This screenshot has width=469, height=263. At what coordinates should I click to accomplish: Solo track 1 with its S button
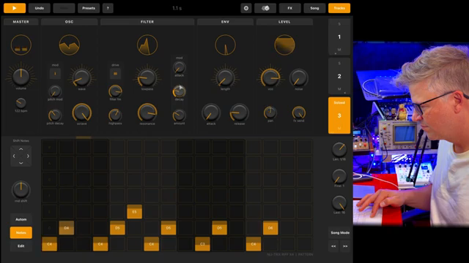(x=339, y=24)
